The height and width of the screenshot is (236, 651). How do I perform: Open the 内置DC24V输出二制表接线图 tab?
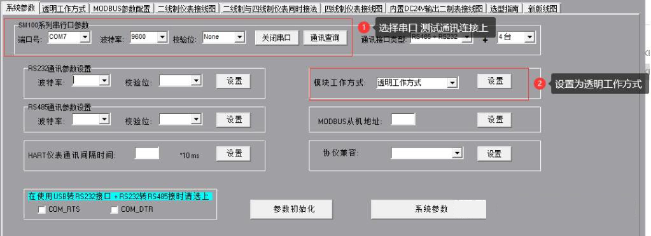436,9
